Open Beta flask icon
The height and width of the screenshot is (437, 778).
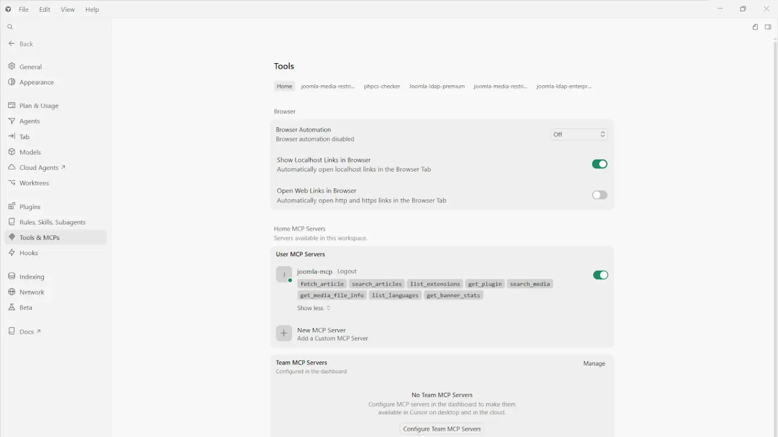[11, 307]
